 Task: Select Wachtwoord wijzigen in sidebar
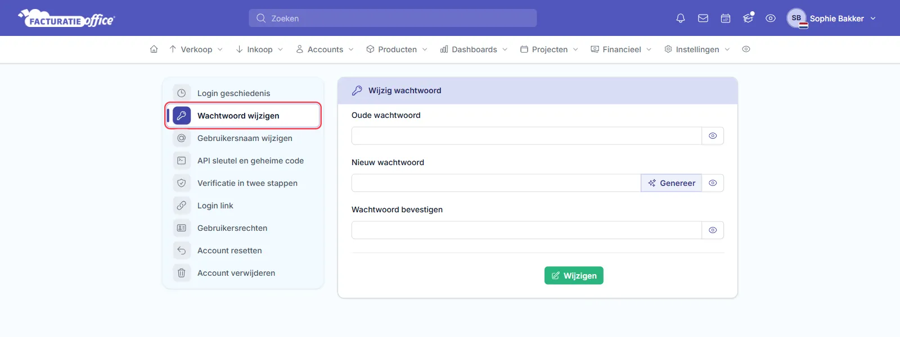coord(243,116)
